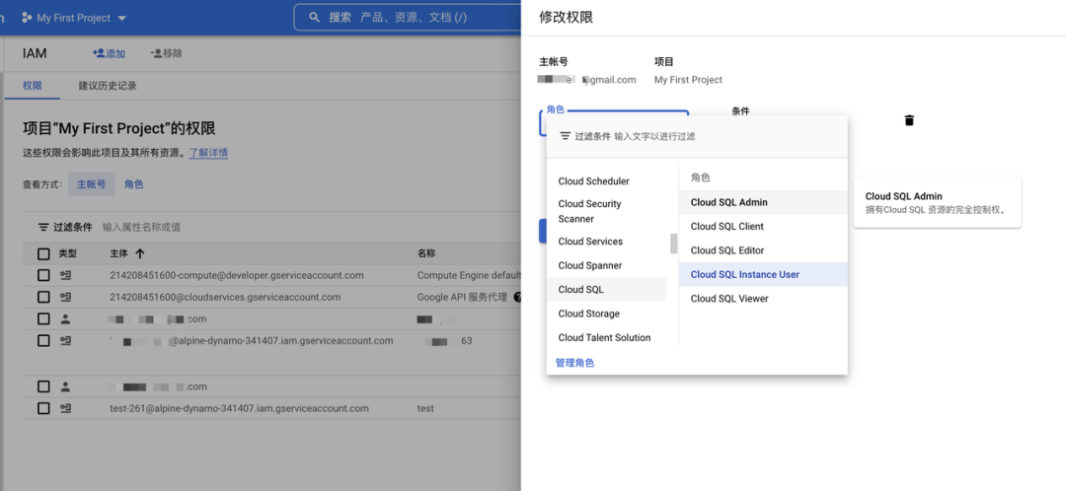Toggle the select-all checkbox in the table header
The image size is (1066, 491).
(x=43, y=253)
